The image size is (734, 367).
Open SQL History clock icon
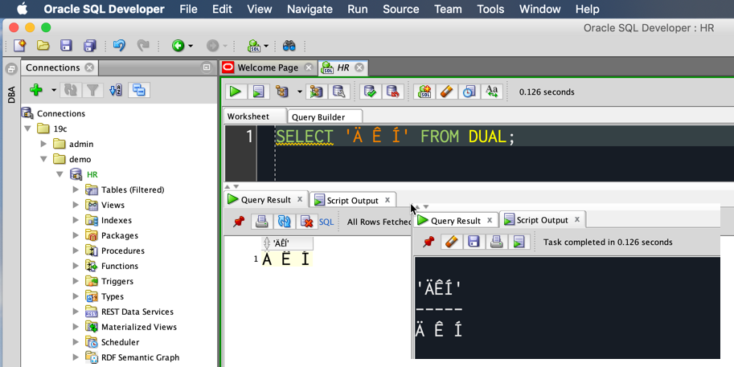(469, 92)
